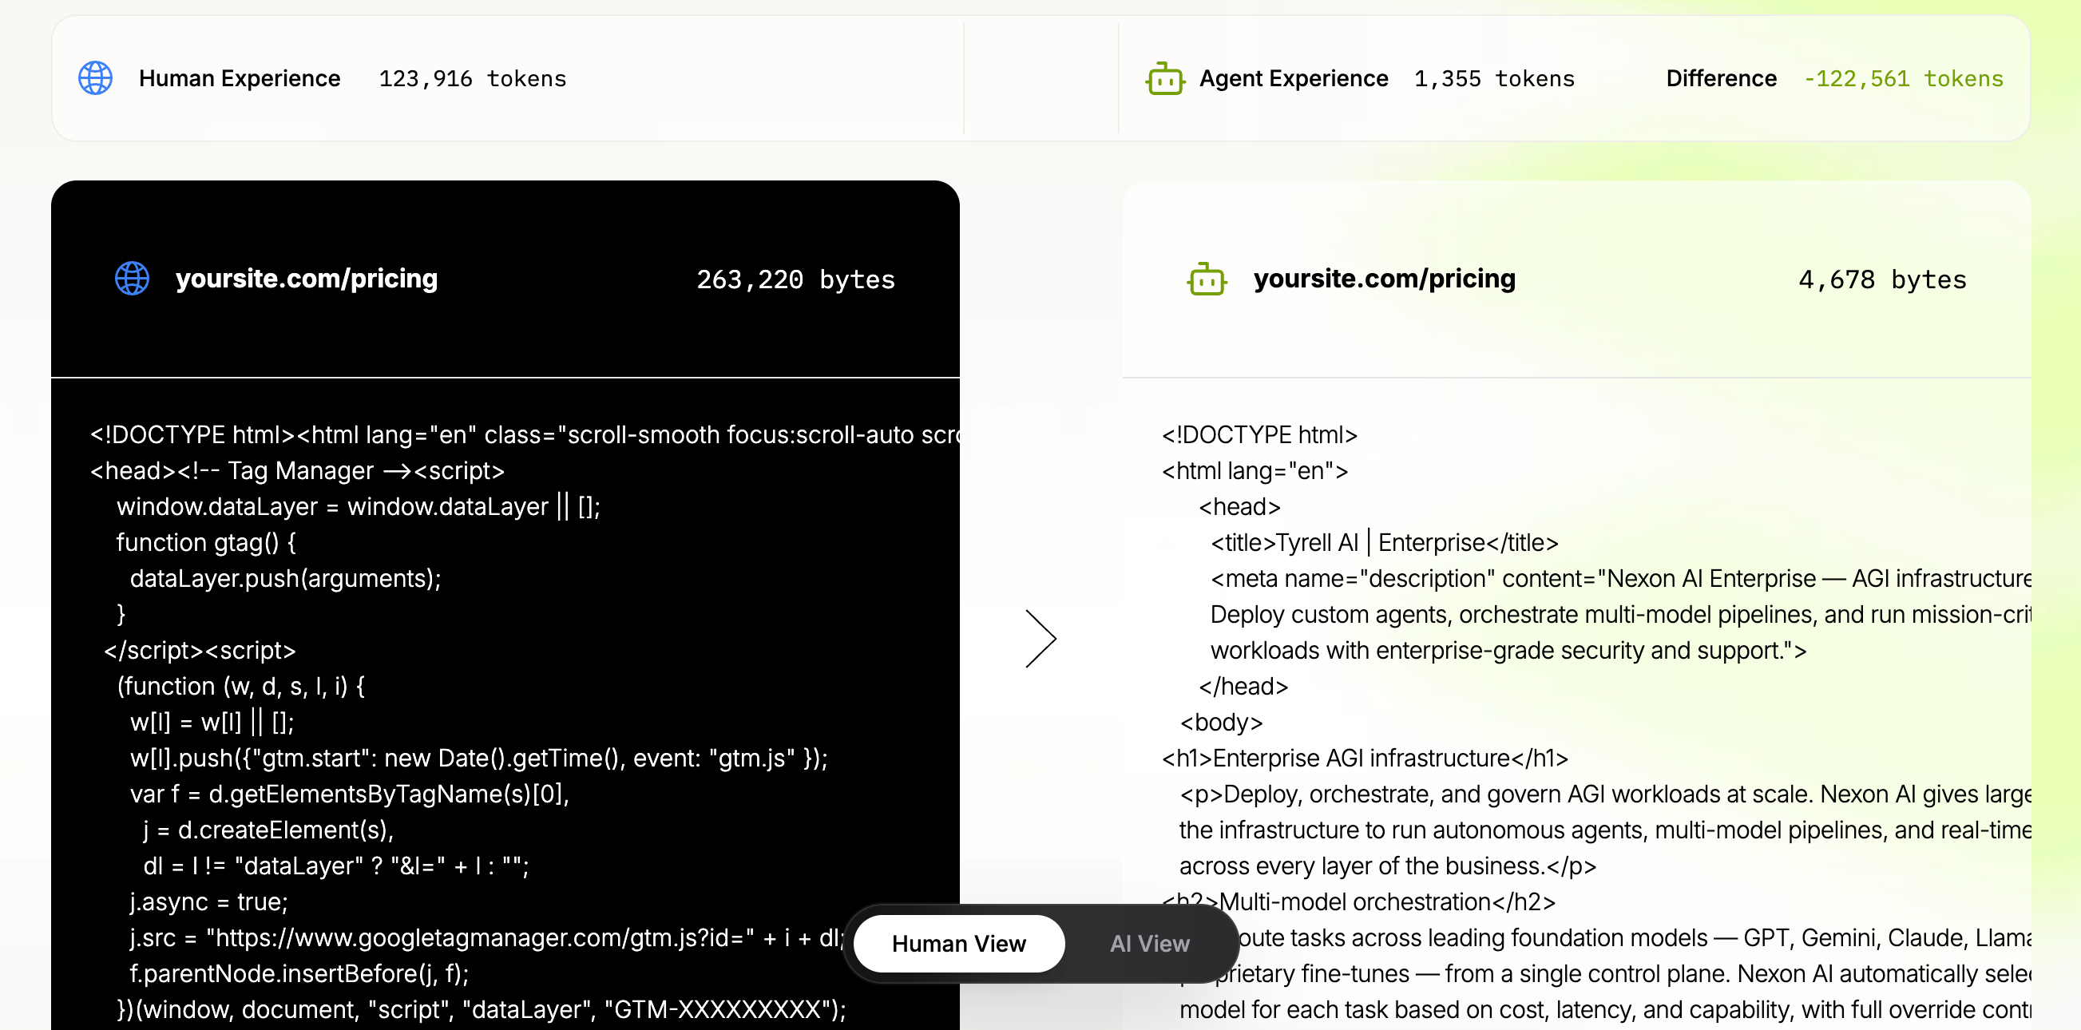Click the dataLayer.push(arguments) line
Screen dimensions: 2081x1030
pos(285,578)
